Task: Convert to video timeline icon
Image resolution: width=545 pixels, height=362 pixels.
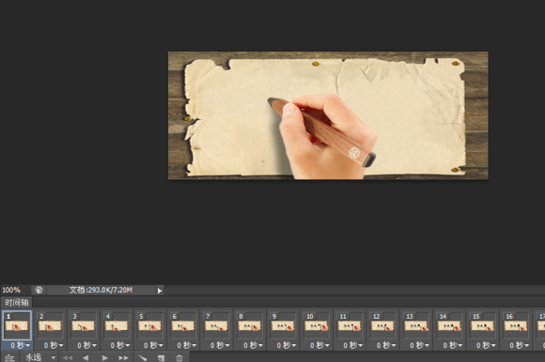Action: tap(9, 357)
